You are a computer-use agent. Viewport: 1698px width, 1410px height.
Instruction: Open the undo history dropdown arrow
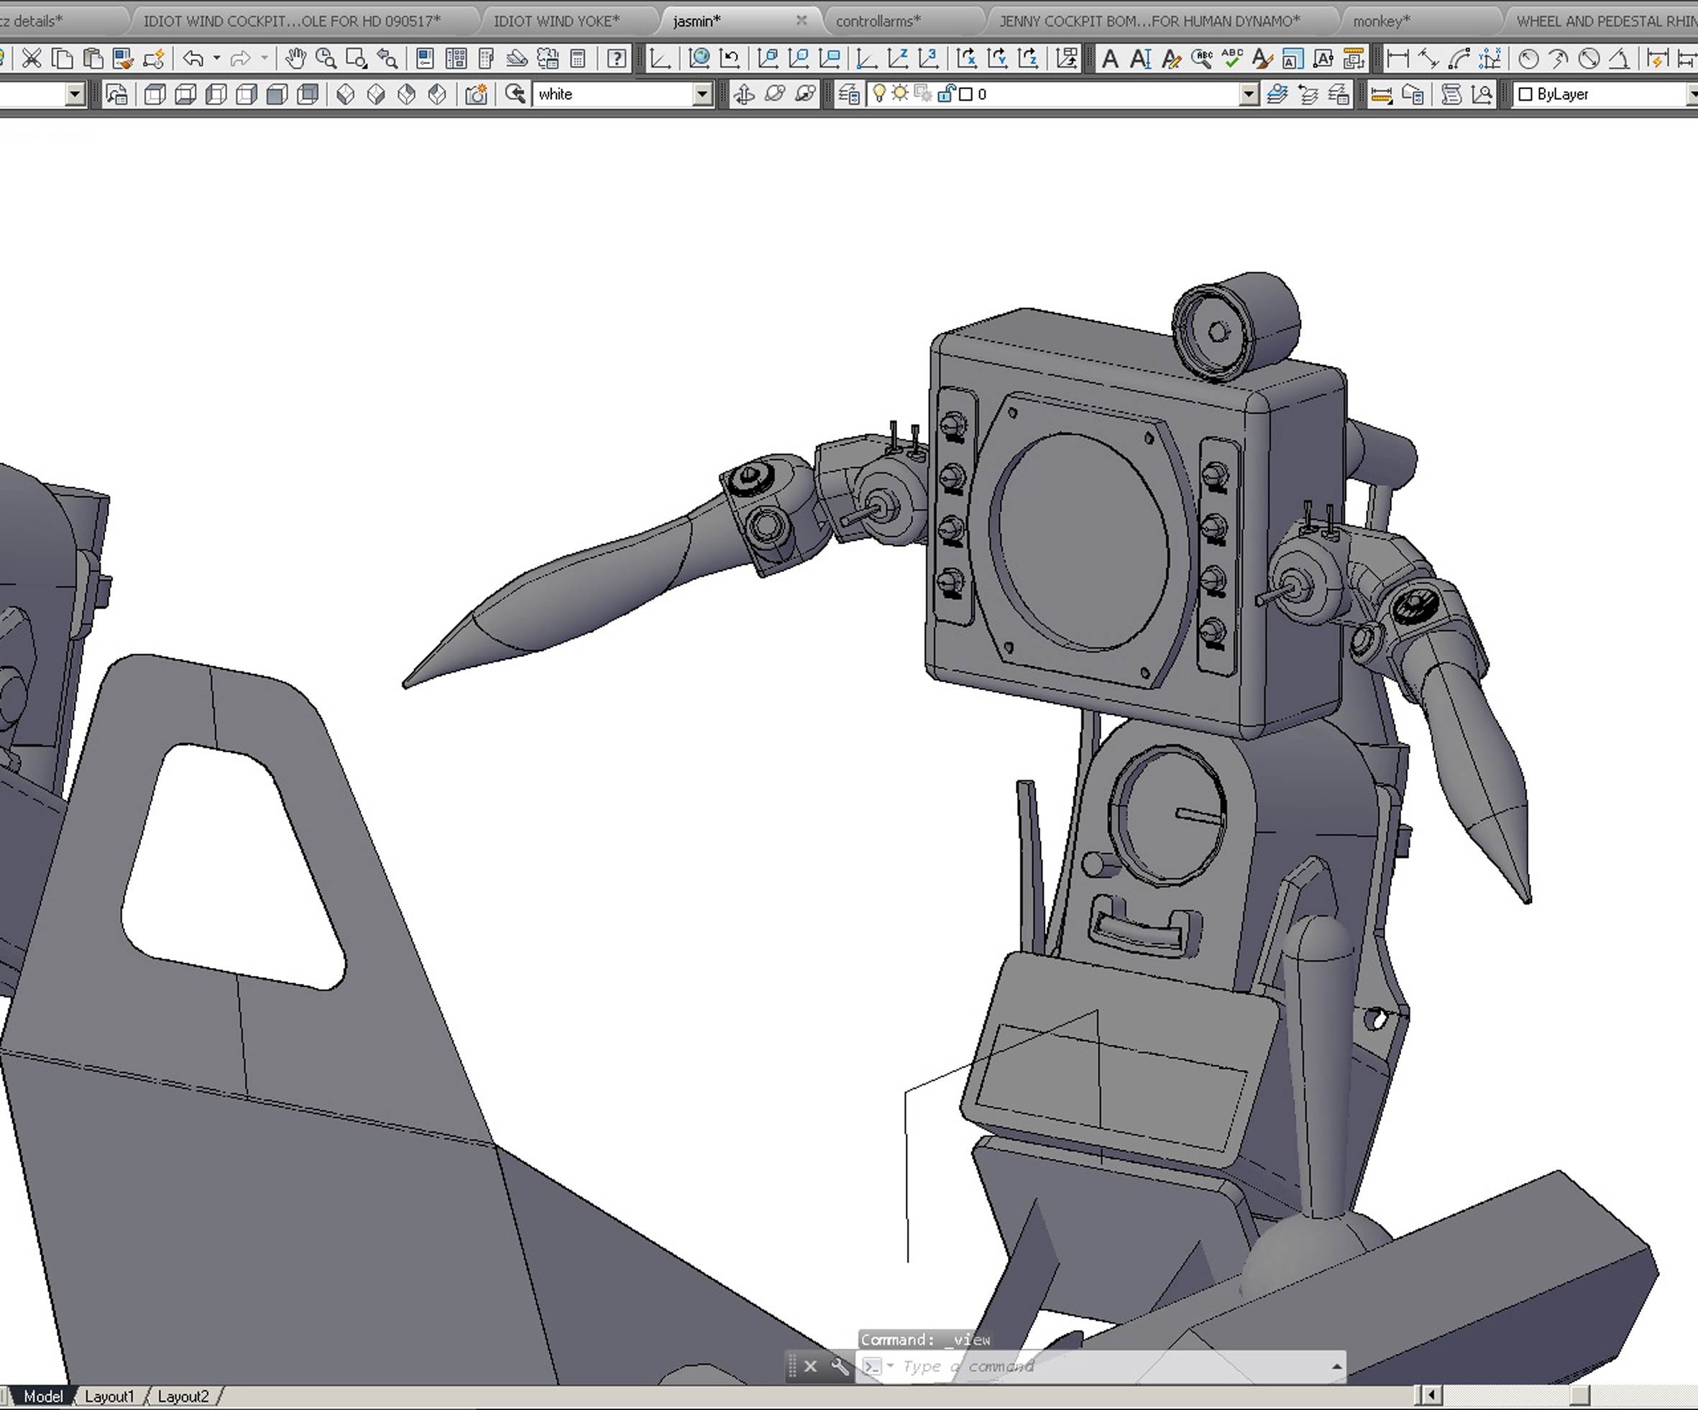click(216, 58)
